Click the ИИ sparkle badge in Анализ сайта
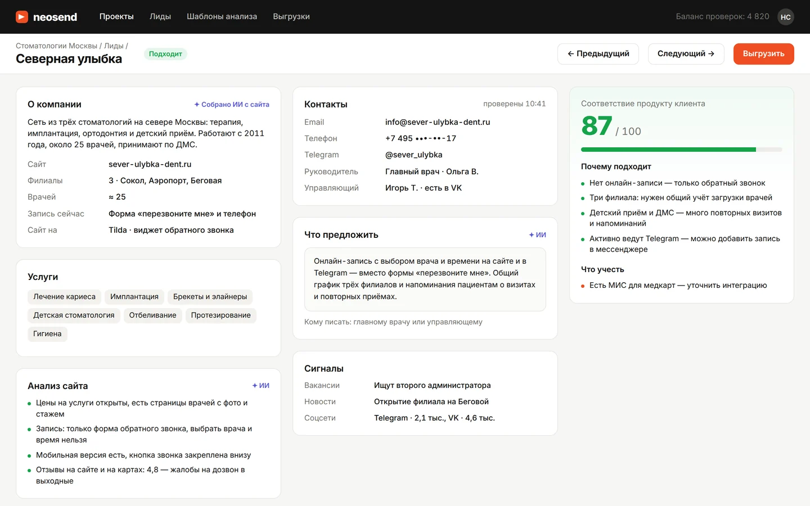This screenshot has height=506, width=810. 261,386
